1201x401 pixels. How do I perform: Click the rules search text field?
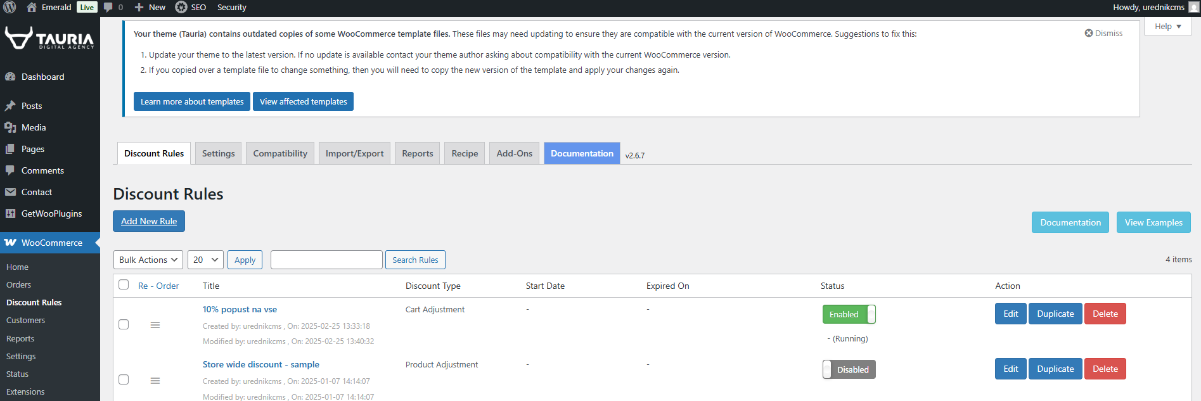pos(326,260)
